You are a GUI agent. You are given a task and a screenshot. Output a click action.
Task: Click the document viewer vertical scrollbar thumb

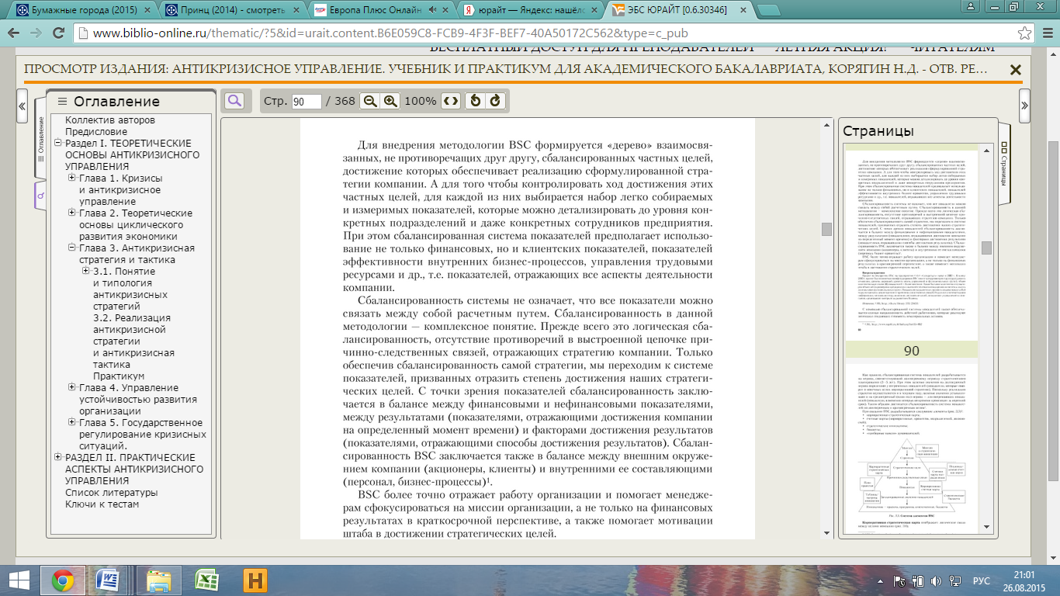point(826,229)
